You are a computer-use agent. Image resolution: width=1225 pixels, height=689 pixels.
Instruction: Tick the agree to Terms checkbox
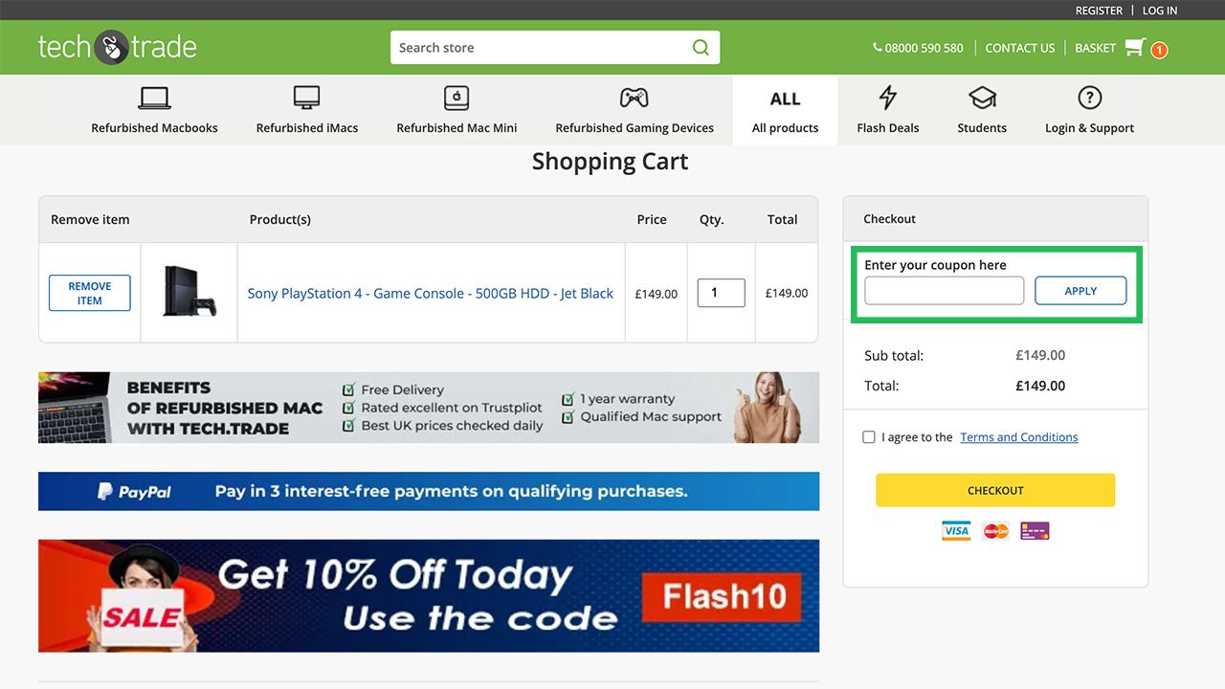point(869,437)
